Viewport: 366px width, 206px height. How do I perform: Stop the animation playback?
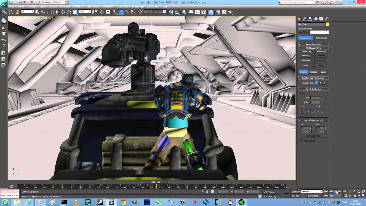[335, 192]
